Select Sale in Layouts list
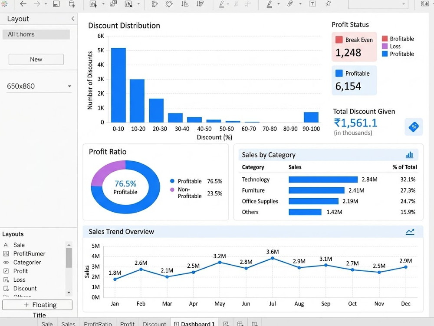434x326 pixels. click(19, 245)
